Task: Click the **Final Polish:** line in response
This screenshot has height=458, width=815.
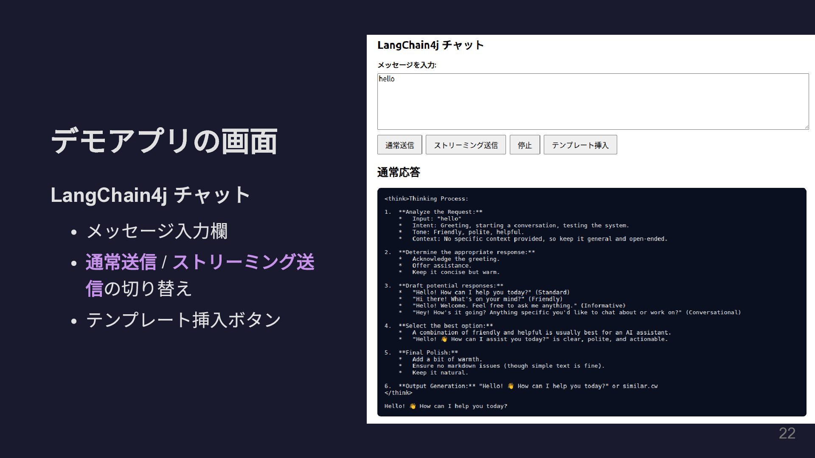Action: pyautogui.click(x=428, y=352)
